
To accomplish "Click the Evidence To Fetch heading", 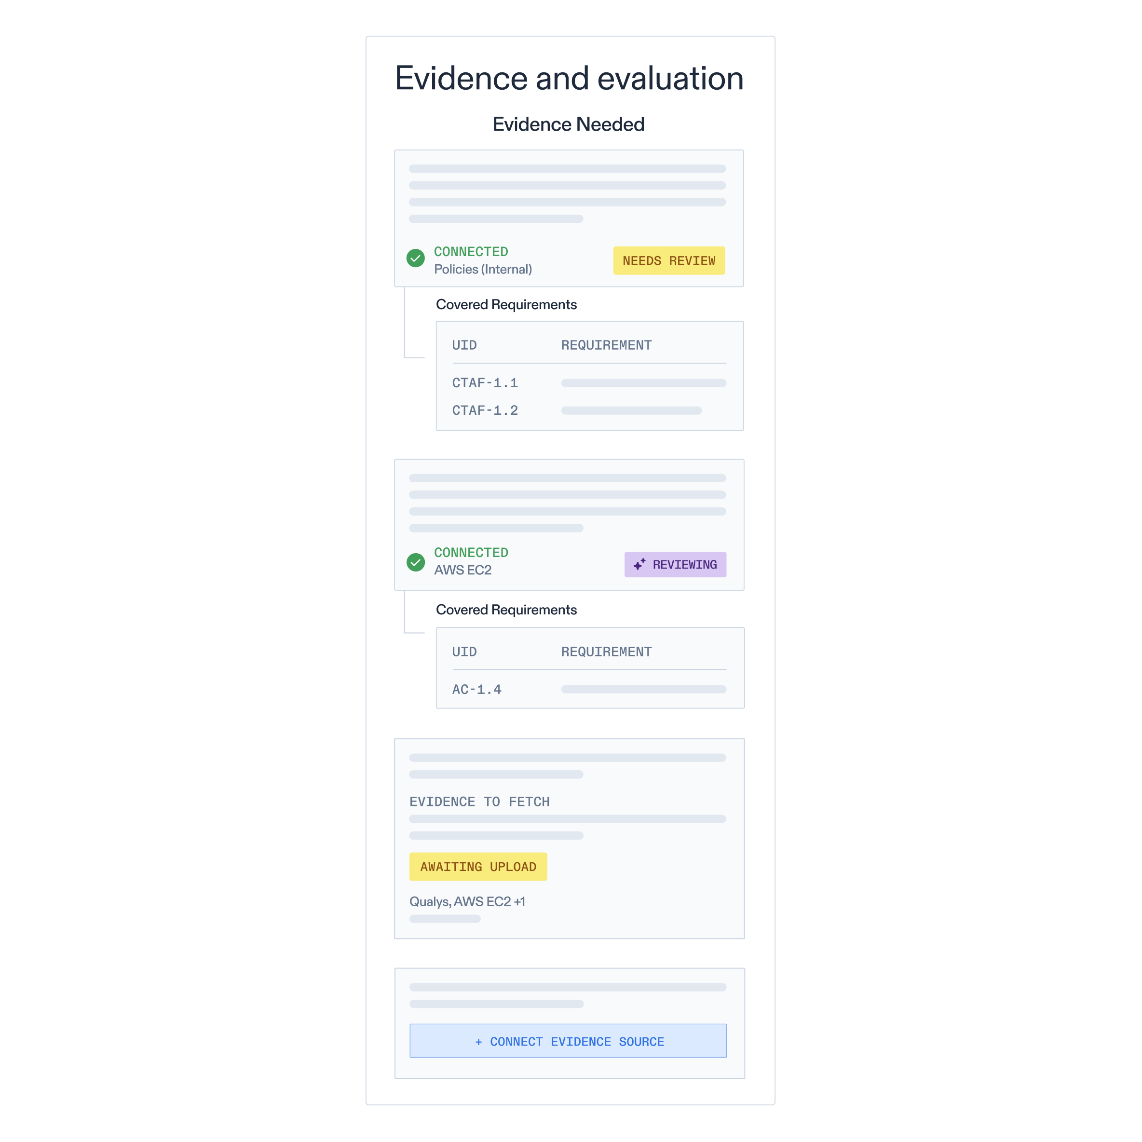I will click(x=479, y=802).
